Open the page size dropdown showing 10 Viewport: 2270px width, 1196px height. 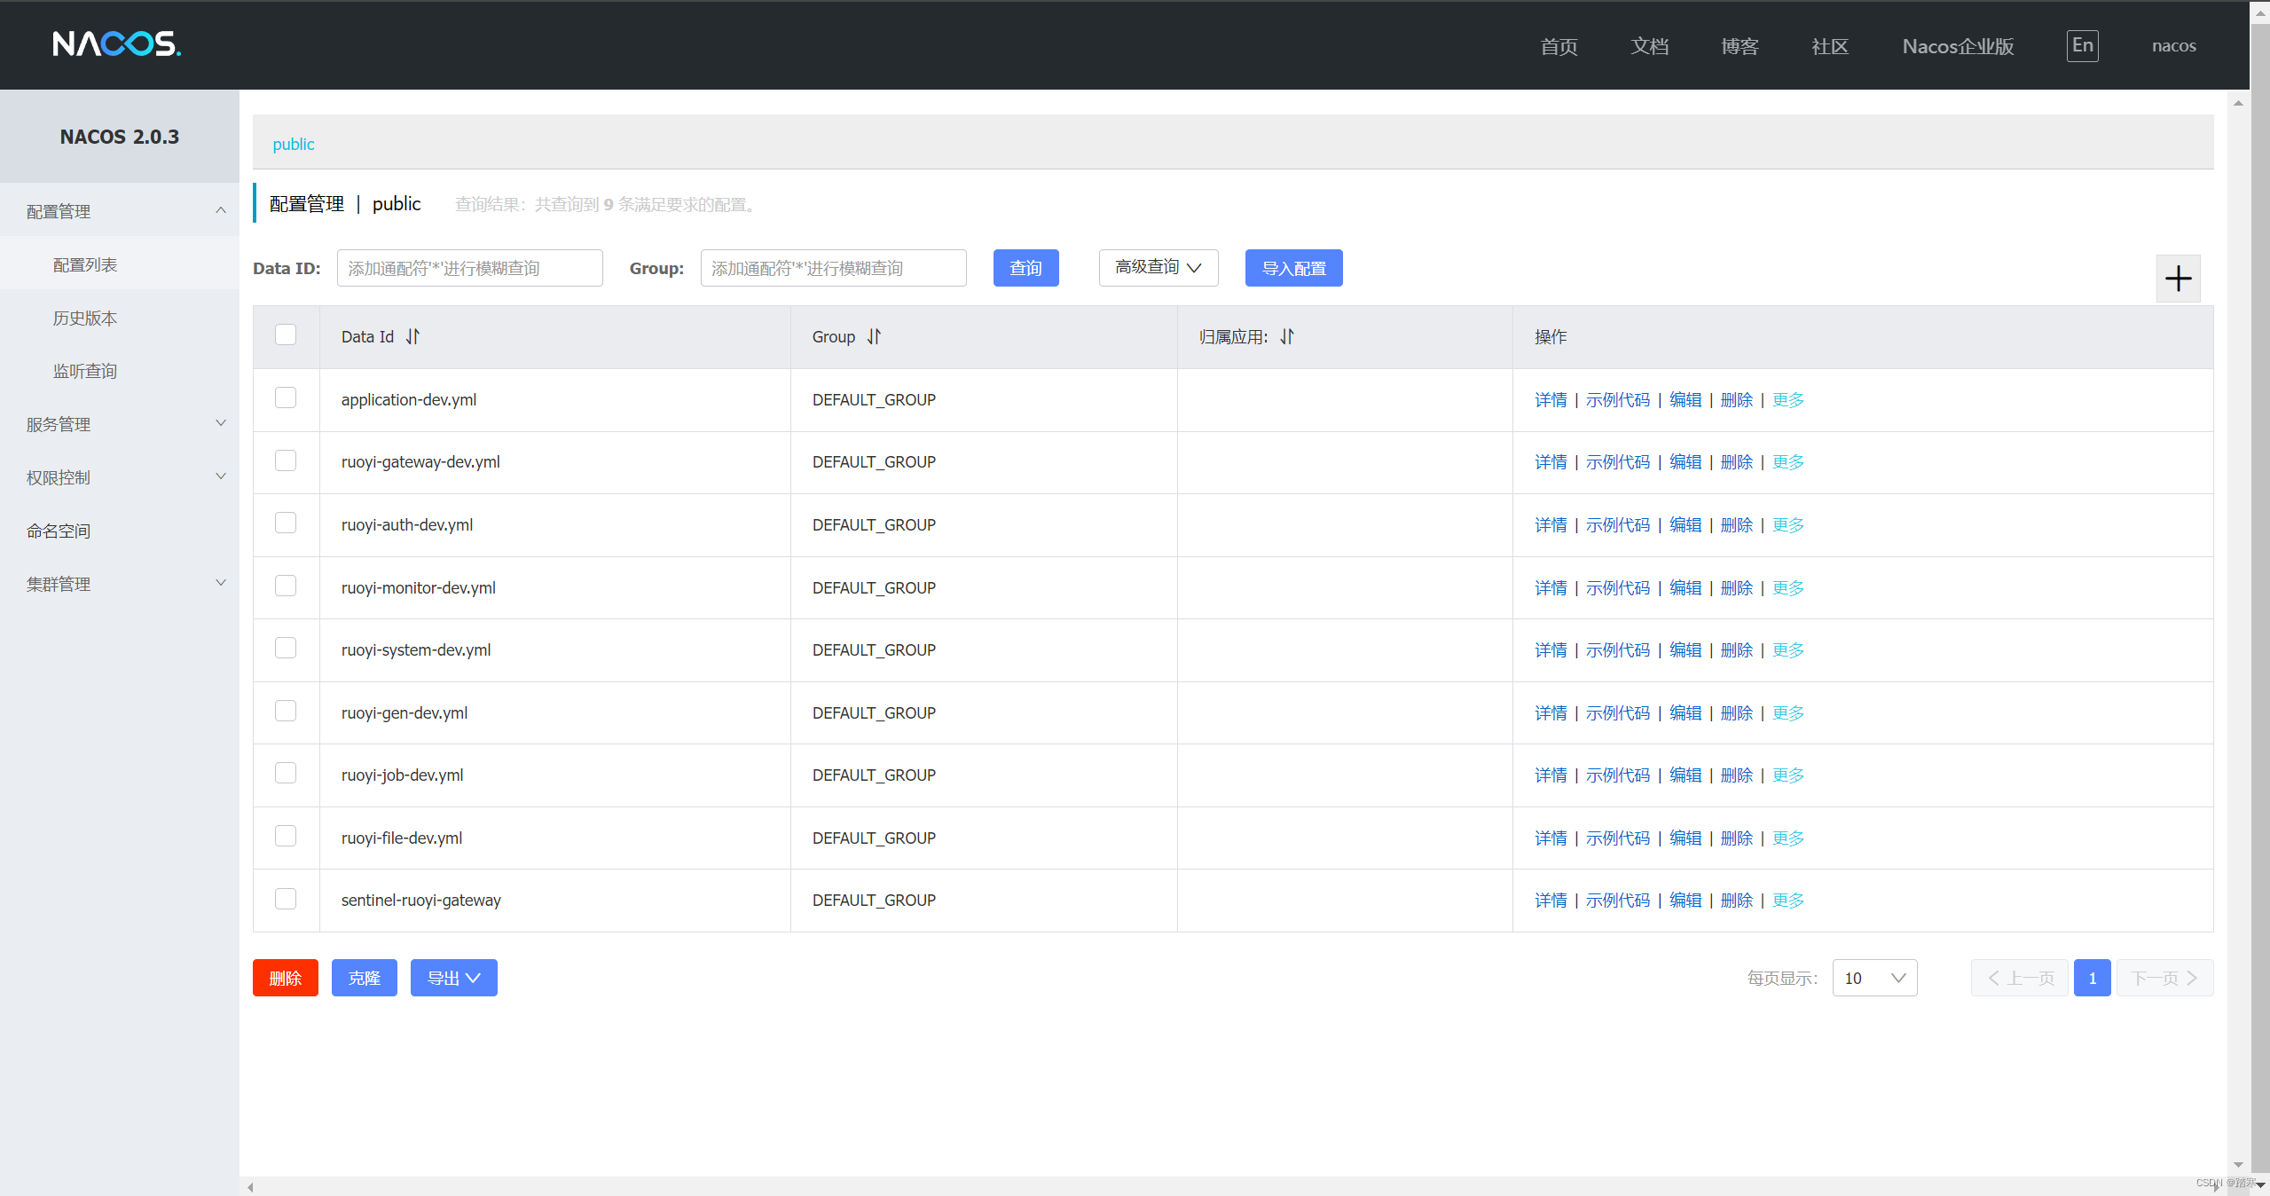coord(1874,978)
